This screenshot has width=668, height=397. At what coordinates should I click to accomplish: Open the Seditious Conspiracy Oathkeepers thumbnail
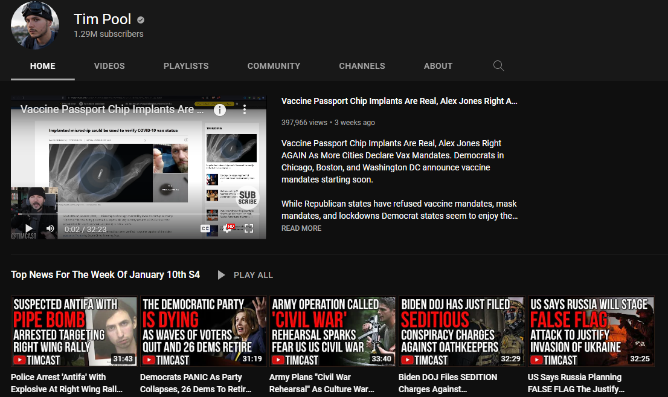coord(462,331)
